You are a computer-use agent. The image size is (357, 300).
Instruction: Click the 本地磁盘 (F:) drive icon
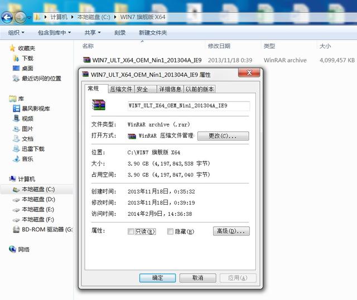(x=16, y=220)
